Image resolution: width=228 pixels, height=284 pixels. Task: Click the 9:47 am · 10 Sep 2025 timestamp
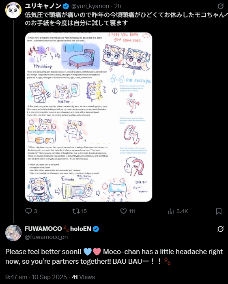click(x=36, y=277)
